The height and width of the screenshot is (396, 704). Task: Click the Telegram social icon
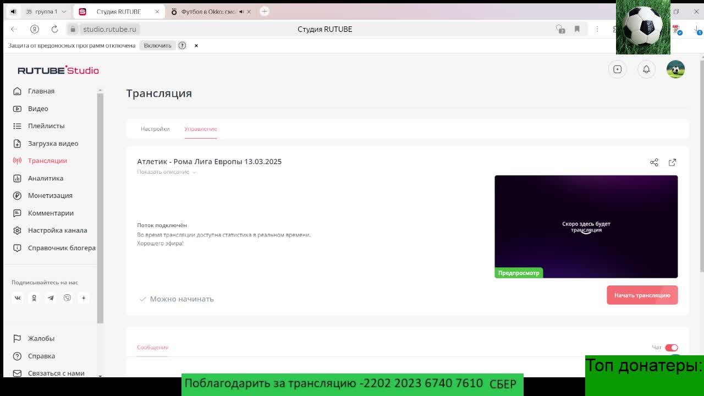[51, 298]
